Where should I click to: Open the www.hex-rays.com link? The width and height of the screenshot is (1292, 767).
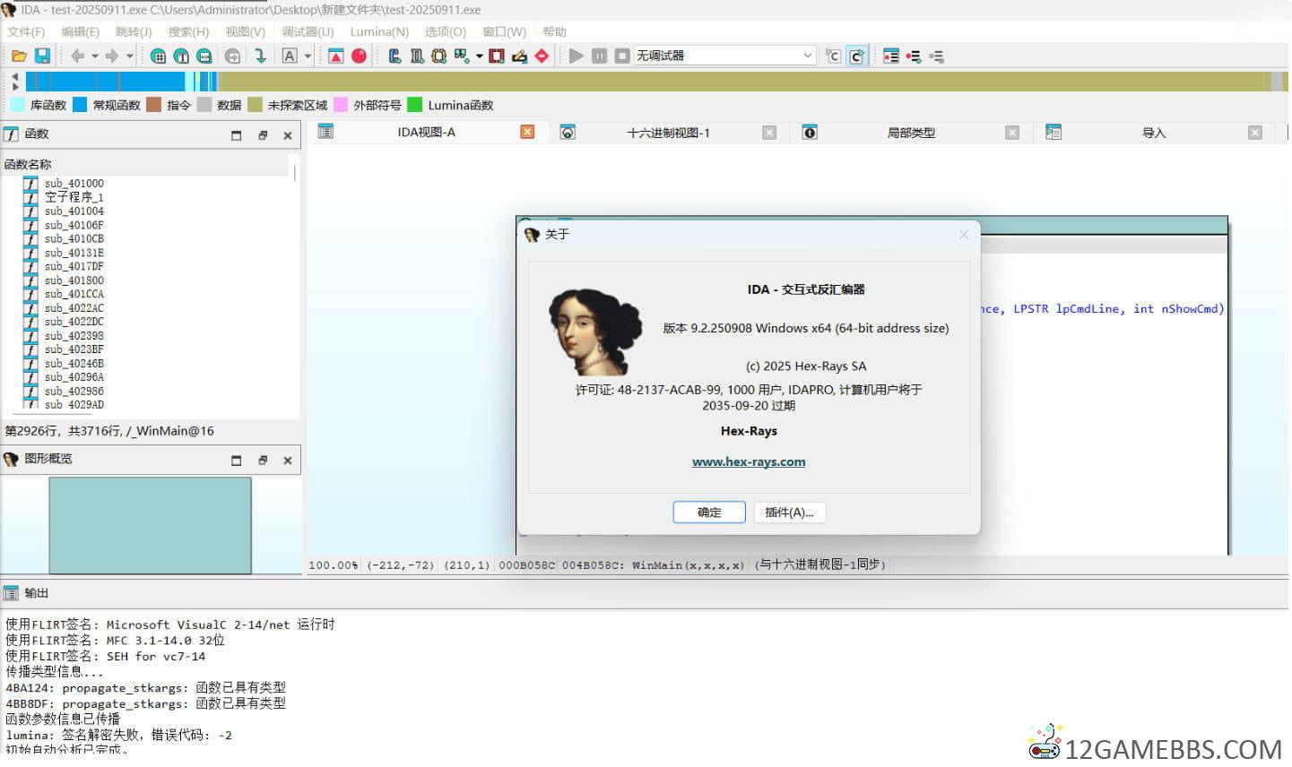(x=749, y=461)
